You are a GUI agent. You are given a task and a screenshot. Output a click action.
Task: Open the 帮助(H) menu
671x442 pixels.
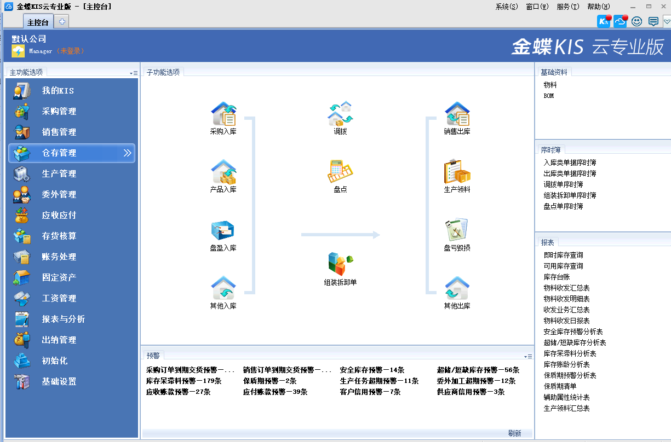click(x=598, y=7)
